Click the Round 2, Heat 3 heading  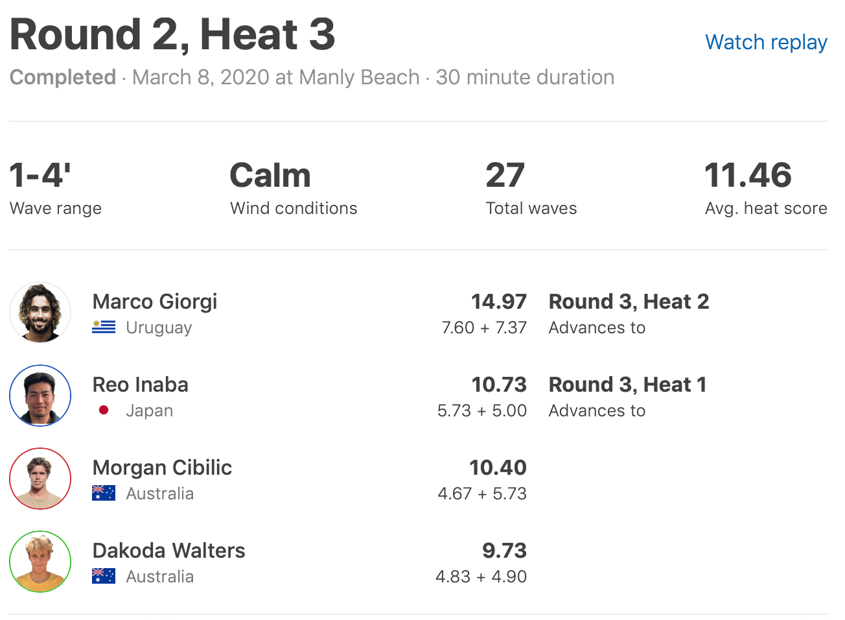pos(172,34)
